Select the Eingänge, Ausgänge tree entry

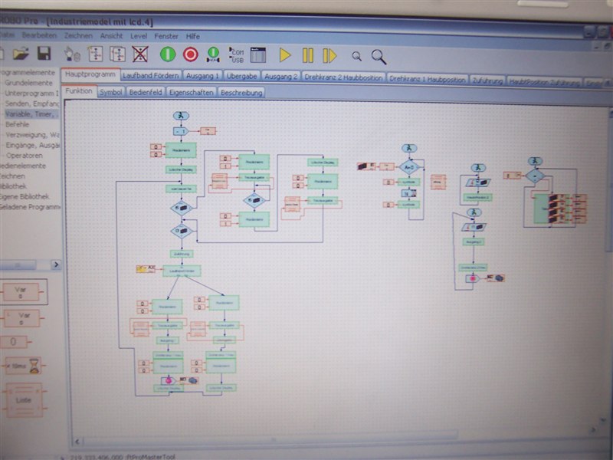32,145
